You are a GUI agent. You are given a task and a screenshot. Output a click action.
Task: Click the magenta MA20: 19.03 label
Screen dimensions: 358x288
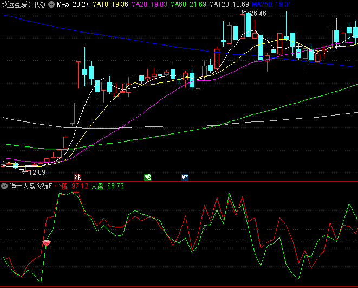click(x=149, y=4)
